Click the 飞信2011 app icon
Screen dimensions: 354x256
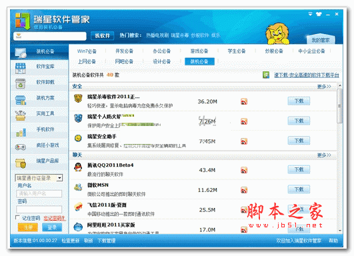[78, 207]
